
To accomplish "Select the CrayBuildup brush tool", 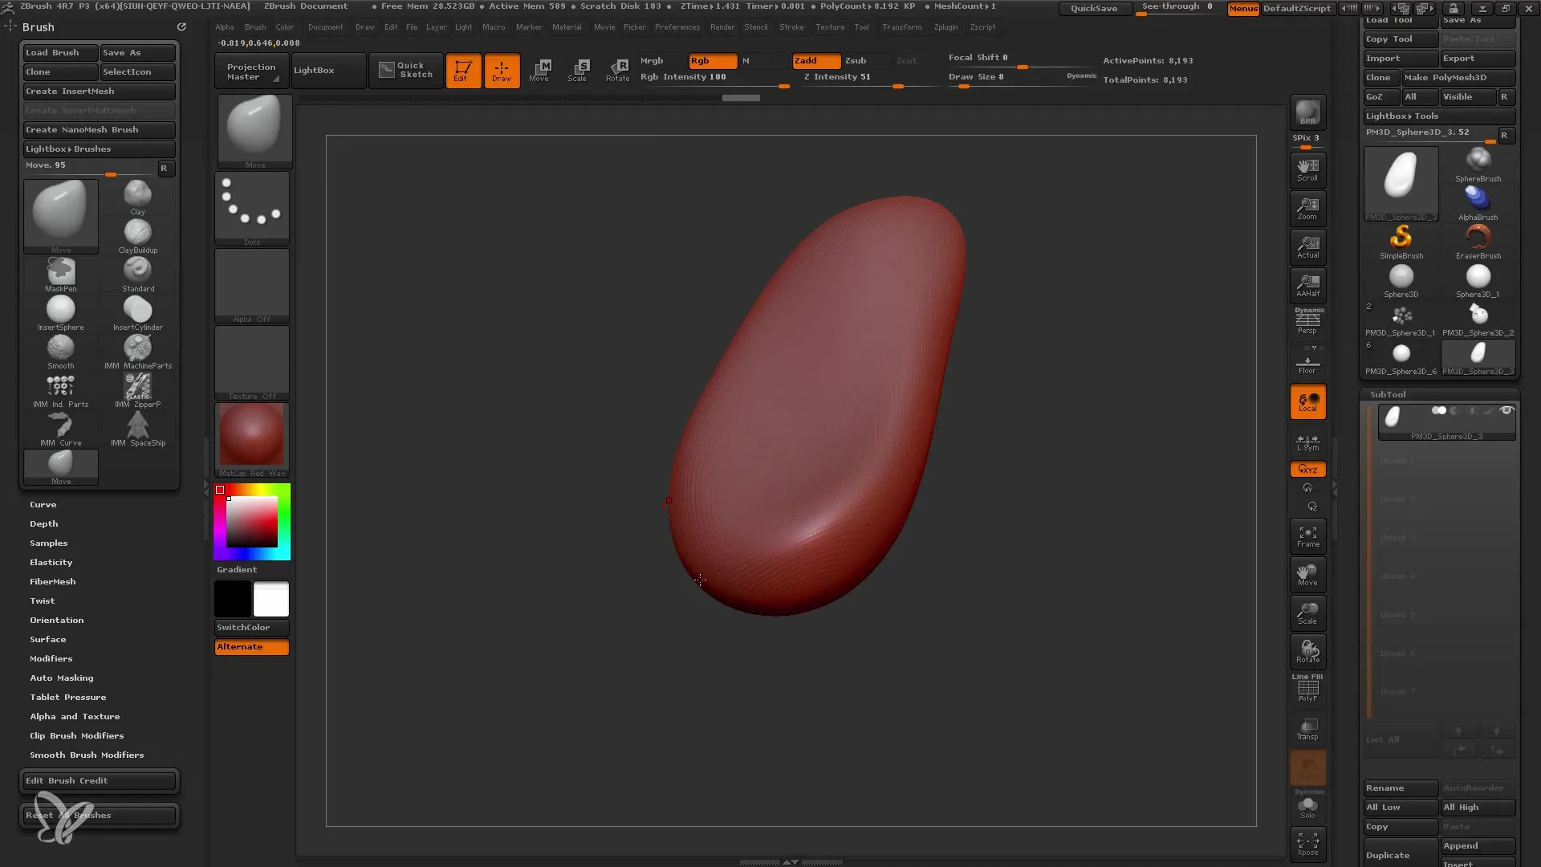I will point(137,233).
